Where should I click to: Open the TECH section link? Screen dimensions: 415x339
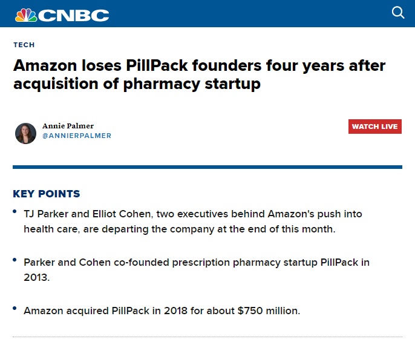[x=24, y=45]
